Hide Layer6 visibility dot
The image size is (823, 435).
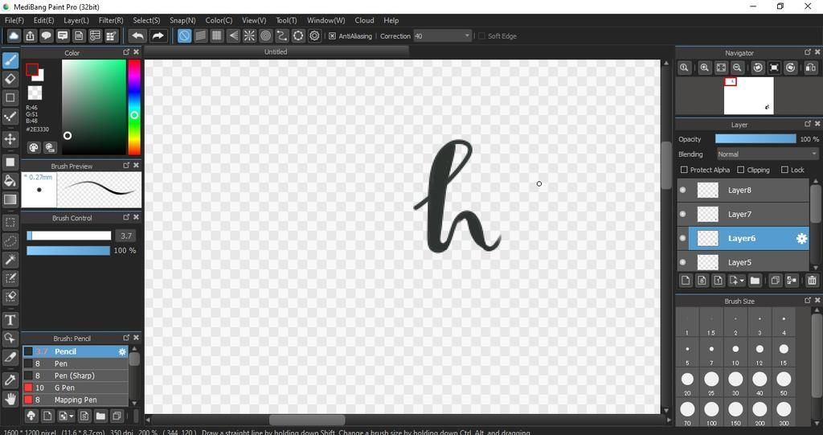683,239
